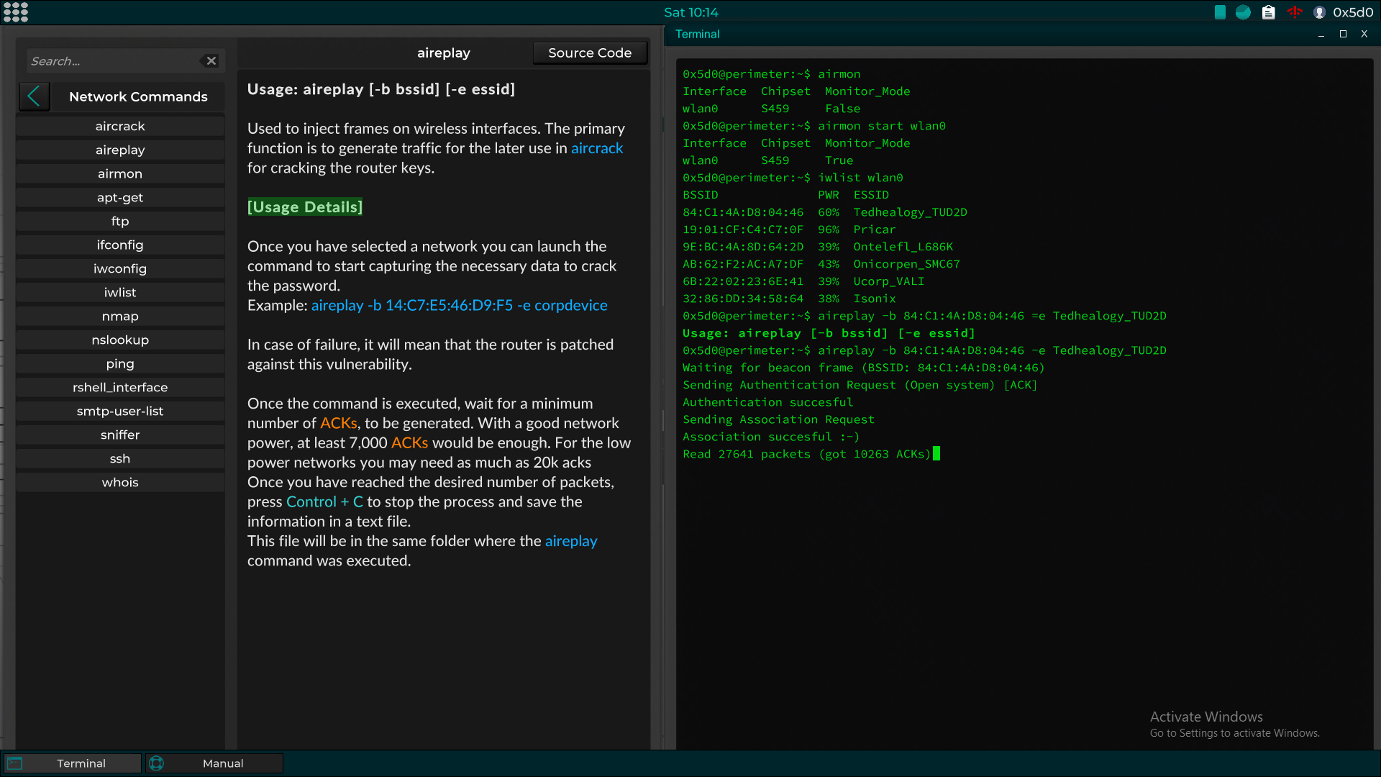Open the pie chart system monitor tray icon
This screenshot has height=777, width=1381.
[x=1243, y=12]
